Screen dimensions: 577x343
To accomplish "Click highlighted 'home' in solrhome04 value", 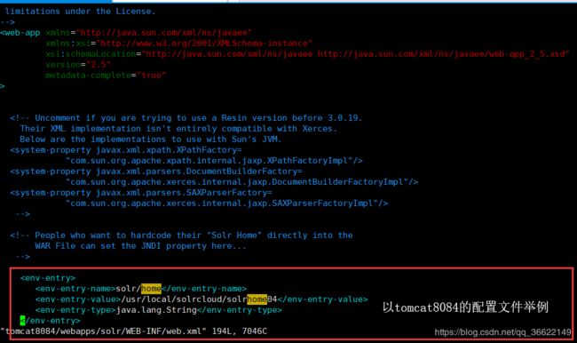I will click(x=257, y=299).
